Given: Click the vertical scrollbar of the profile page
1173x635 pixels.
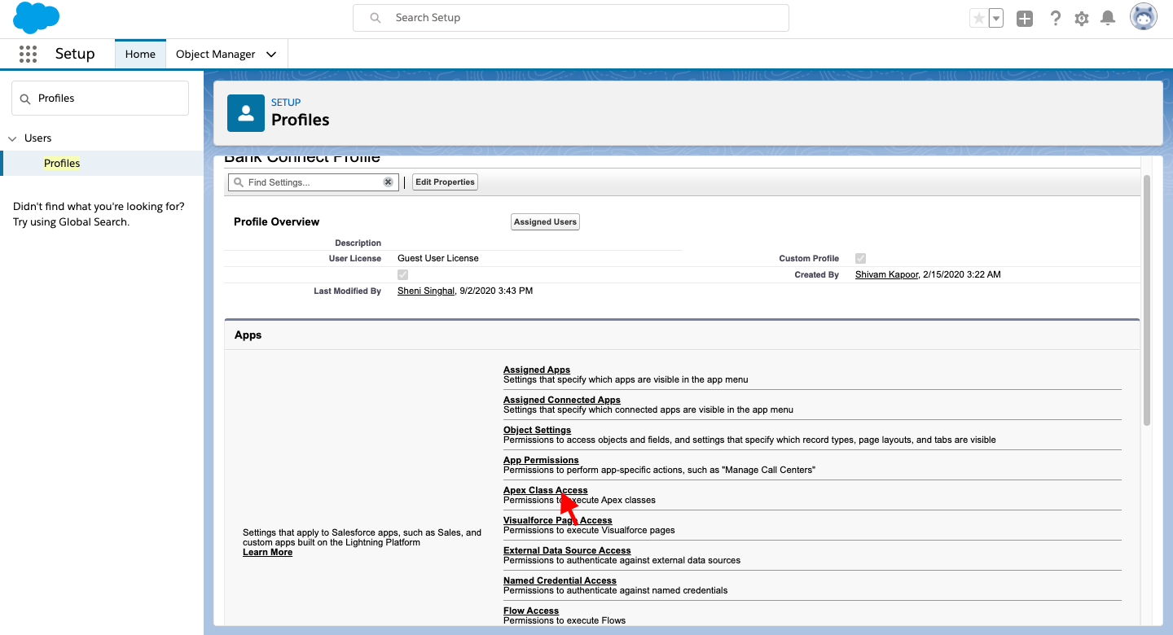Looking at the screenshot, I should tap(1147, 300).
